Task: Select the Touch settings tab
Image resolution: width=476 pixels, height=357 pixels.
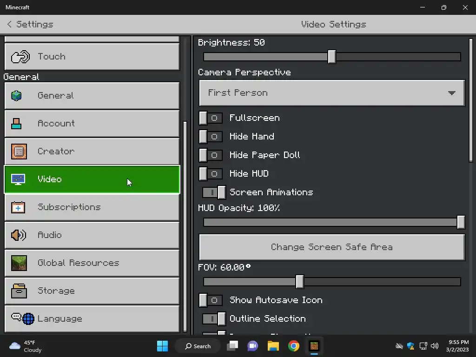Action: point(92,56)
